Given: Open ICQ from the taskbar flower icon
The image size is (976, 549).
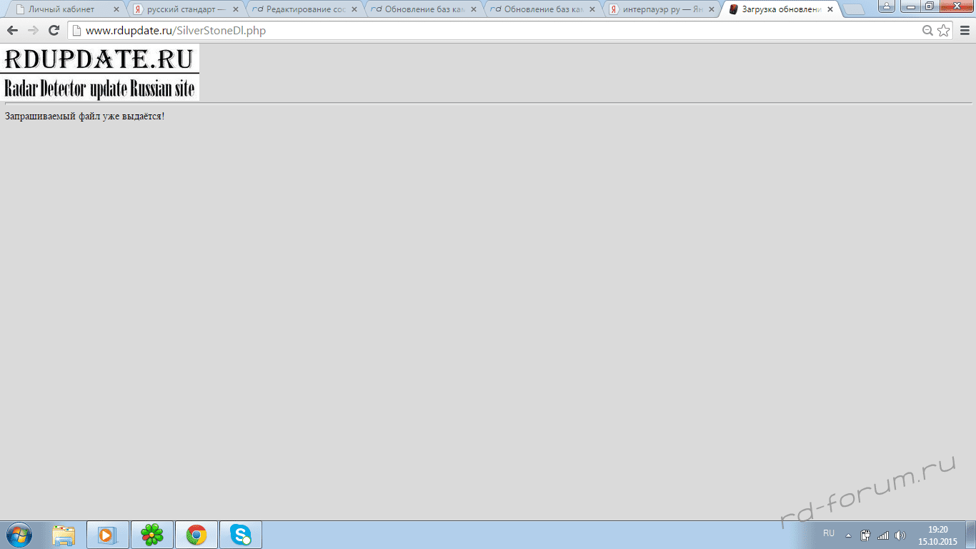Looking at the screenshot, I should coord(152,535).
